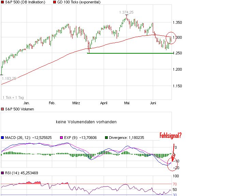The height and width of the screenshot is (196, 237).
Task: Click the 'Juni' axis label
Action: coord(153,103)
